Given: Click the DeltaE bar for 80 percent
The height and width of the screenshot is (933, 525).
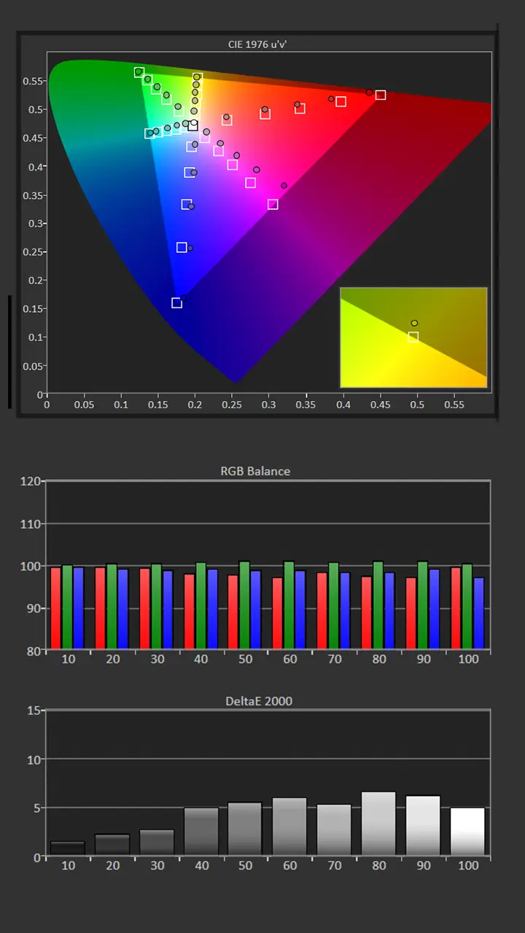Looking at the screenshot, I should tap(378, 824).
